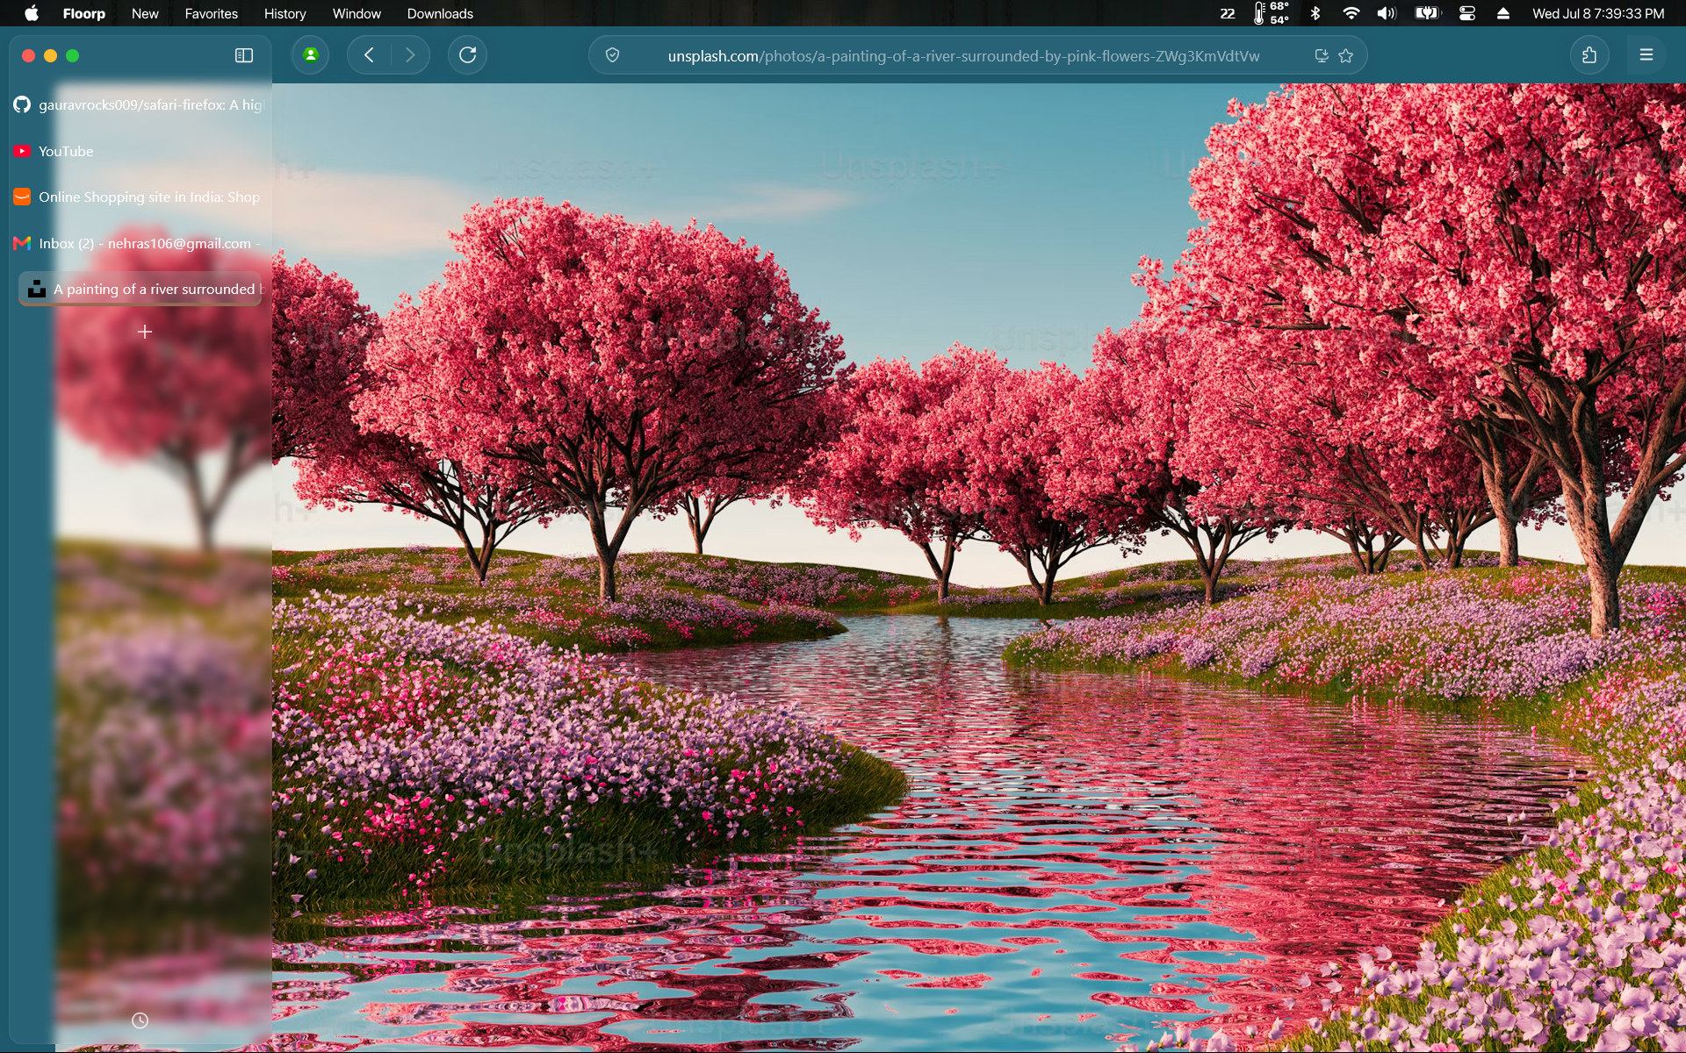The image size is (1686, 1053).
Task: Open Control Center toggles icon
Action: point(1466,13)
